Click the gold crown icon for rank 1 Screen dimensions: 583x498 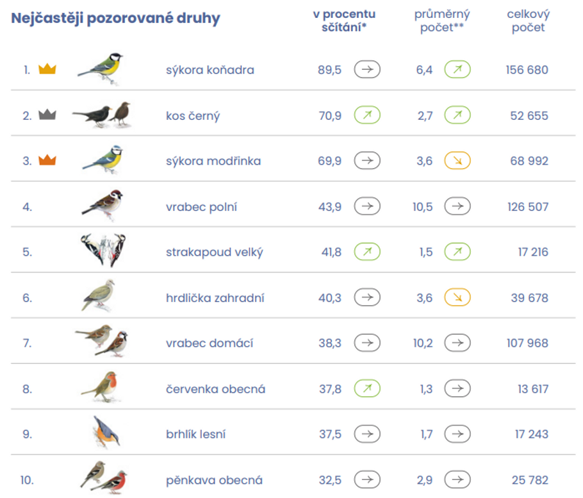pyautogui.click(x=47, y=69)
